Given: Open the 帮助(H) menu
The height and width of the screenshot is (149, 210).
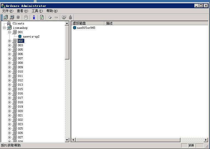Looking at the screenshot, I should 52,11.
